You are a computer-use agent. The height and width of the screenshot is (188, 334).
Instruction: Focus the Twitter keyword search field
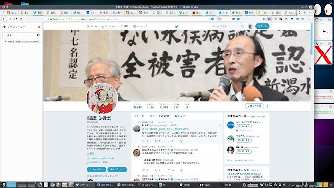pos(228,26)
